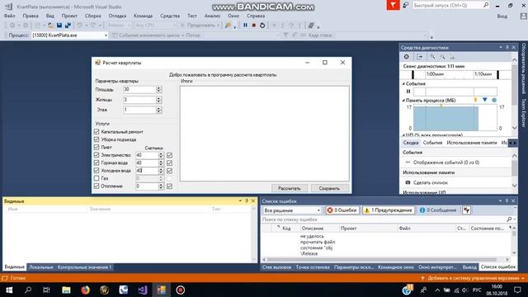Enable the Газ checkbox

pyautogui.click(x=97, y=178)
